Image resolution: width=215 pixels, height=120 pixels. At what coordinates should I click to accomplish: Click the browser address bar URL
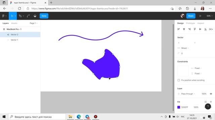[80, 8]
